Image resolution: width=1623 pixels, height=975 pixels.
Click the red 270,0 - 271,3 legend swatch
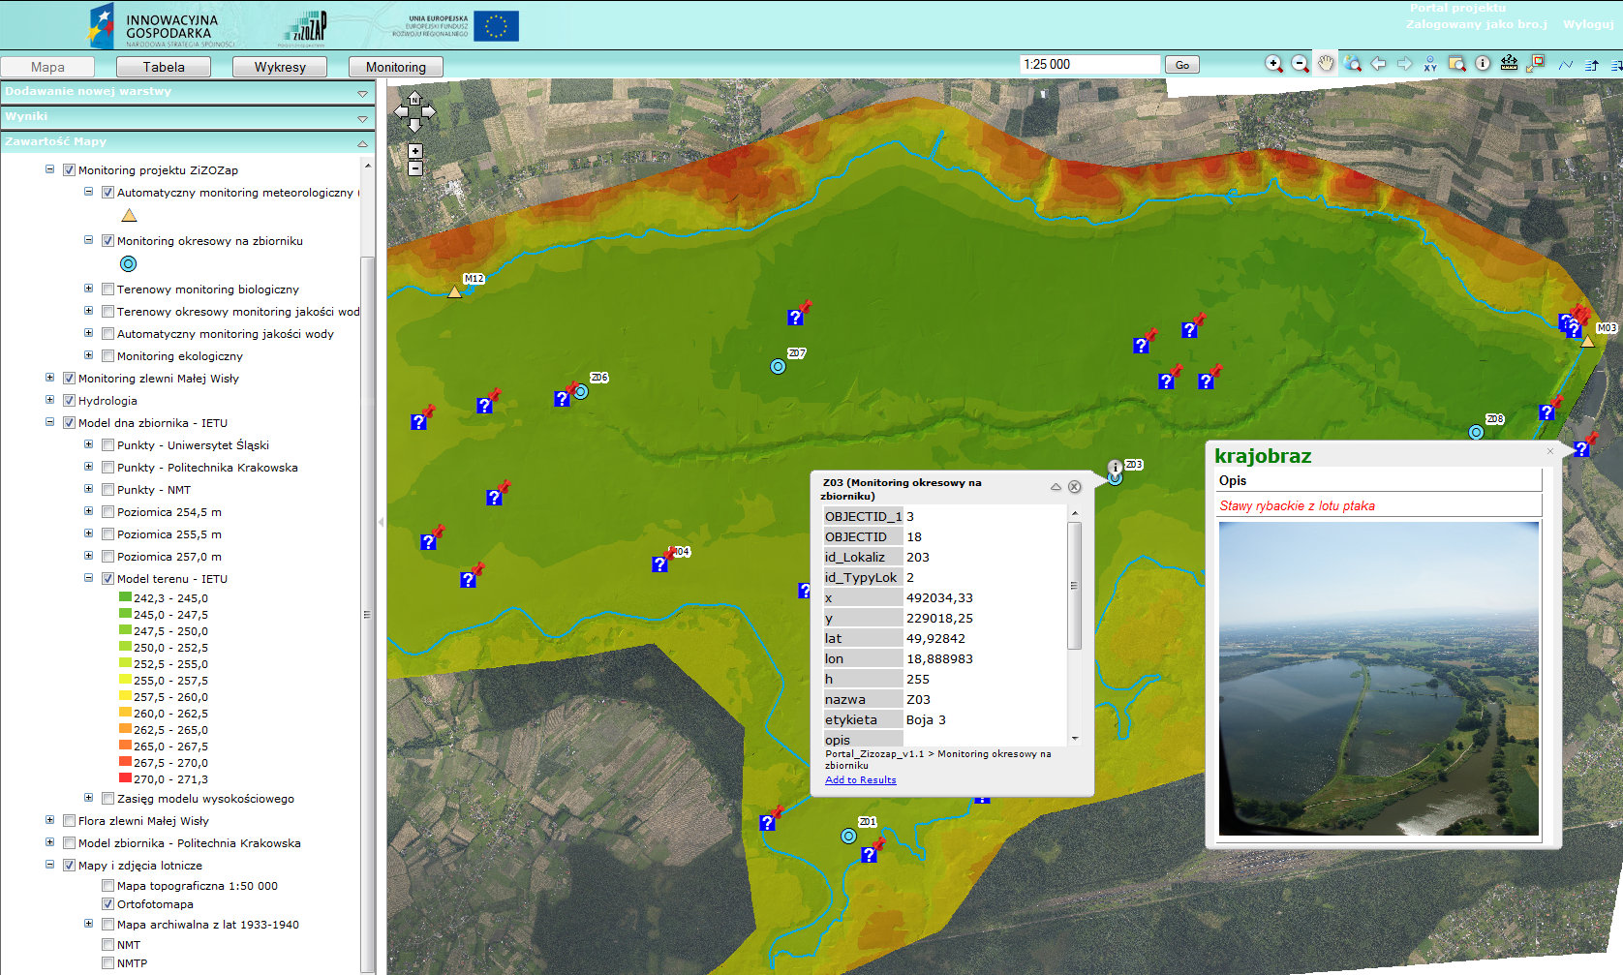click(125, 778)
